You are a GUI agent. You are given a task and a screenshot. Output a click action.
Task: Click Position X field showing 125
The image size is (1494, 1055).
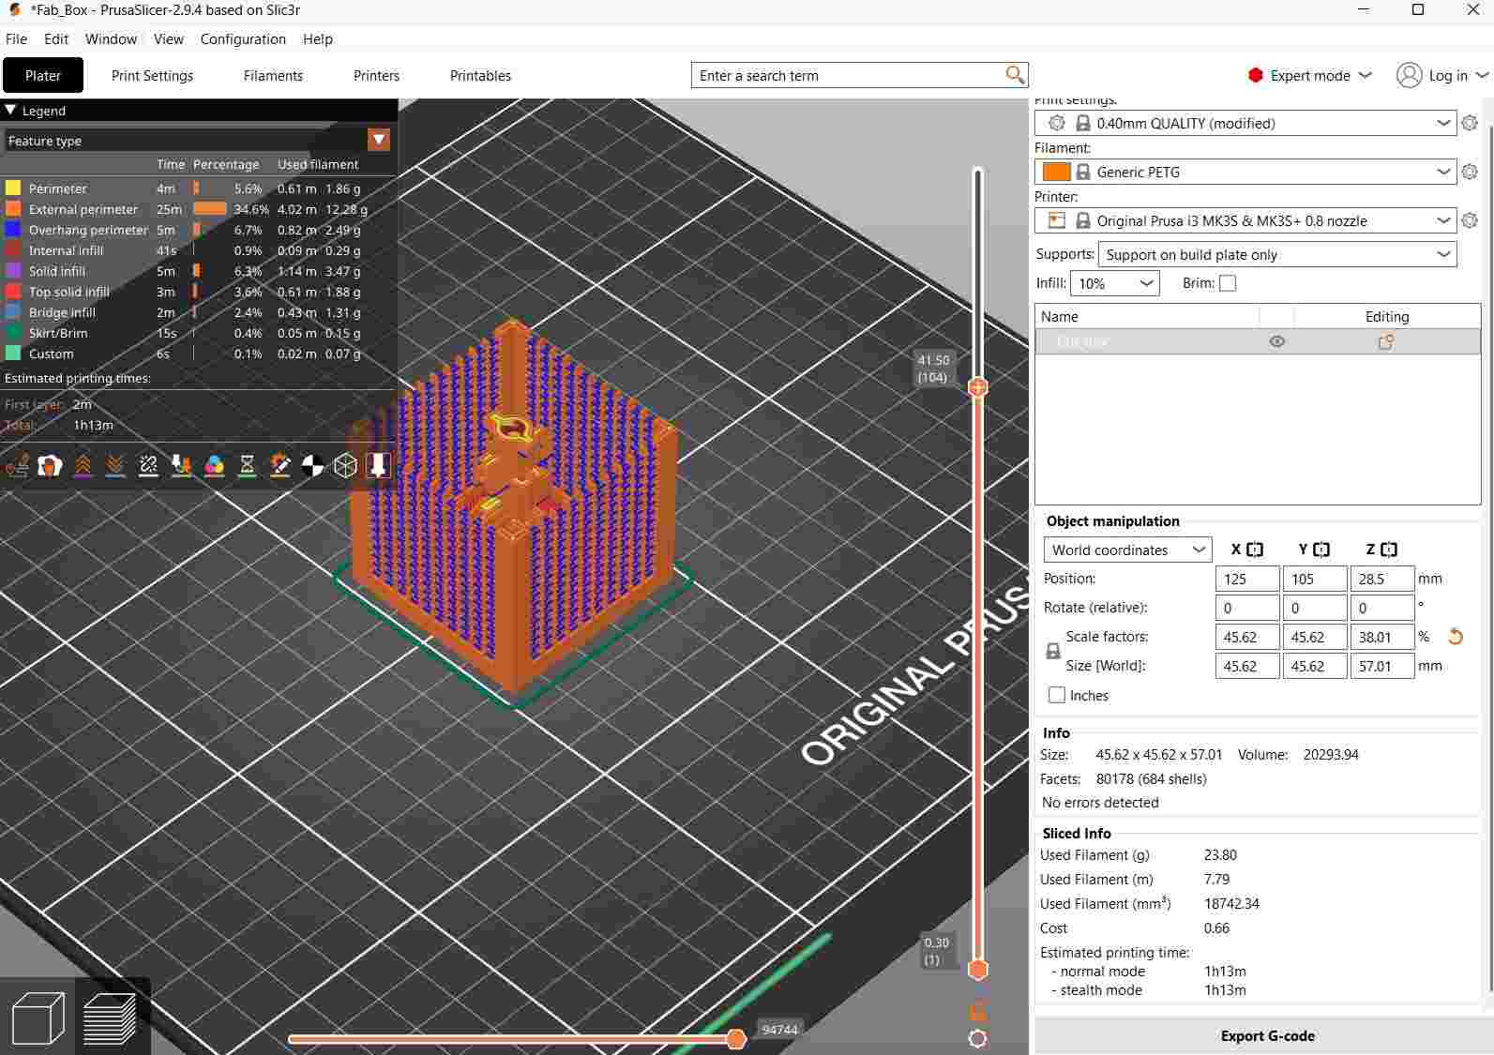pos(1247,579)
